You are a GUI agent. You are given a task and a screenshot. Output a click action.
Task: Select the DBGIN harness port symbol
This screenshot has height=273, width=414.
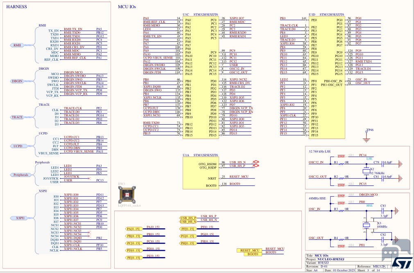point(17,81)
